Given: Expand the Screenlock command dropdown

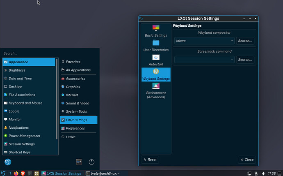Looking at the screenshot, I should point(204,60).
